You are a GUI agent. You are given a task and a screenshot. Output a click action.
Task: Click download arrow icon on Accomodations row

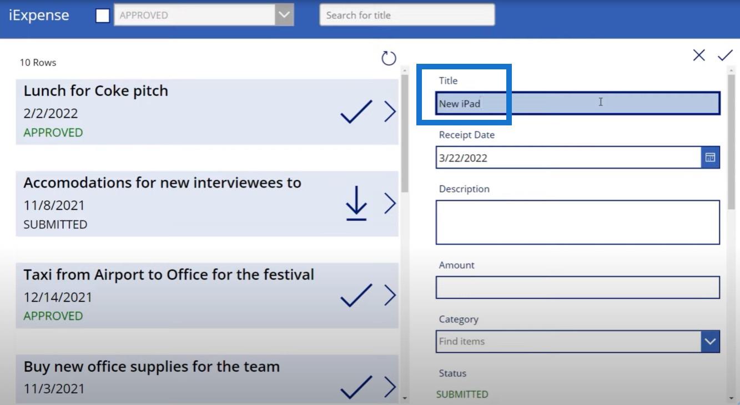(x=356, y=203)
